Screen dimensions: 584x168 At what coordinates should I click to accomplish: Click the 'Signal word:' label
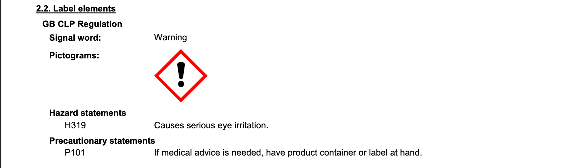pos(75,38)
